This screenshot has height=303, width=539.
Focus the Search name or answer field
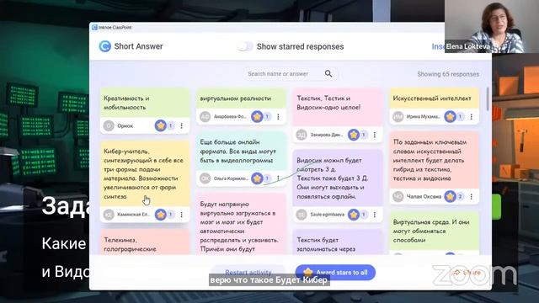pos(291,74)
